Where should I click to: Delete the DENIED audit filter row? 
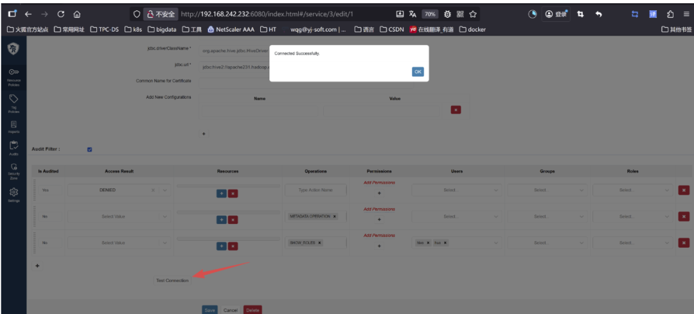[684, 190]
